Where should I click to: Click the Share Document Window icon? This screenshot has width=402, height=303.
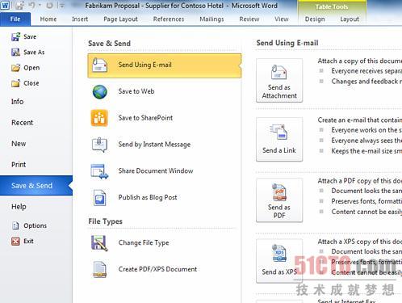point(99,171)
